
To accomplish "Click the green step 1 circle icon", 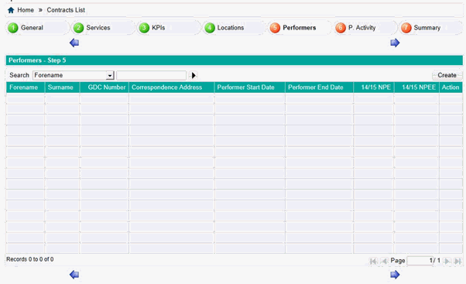I will 13,28.
